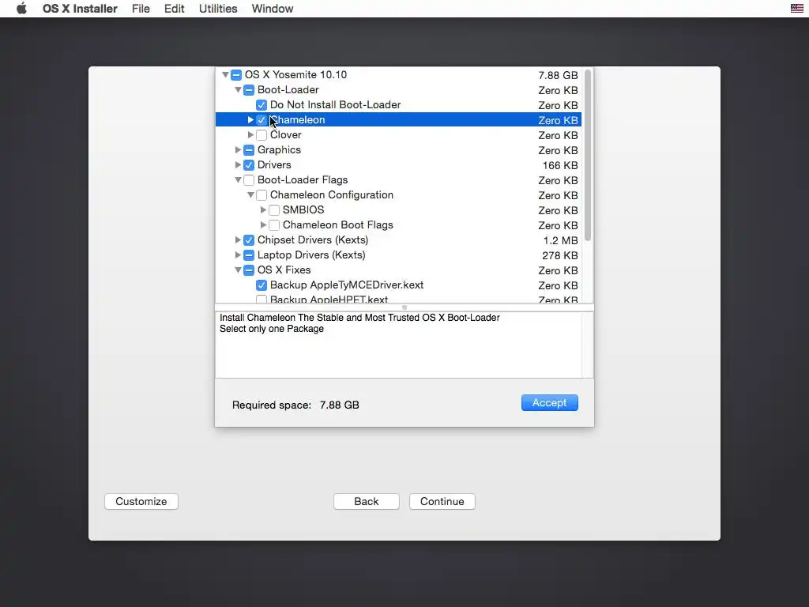The width and height of the screenshot is (809, 607).
Task: Open the File menu
Action: (141, 9)
